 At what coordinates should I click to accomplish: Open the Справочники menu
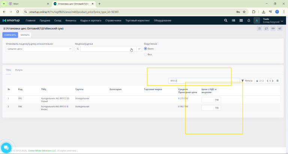click(x=113, y=21)
